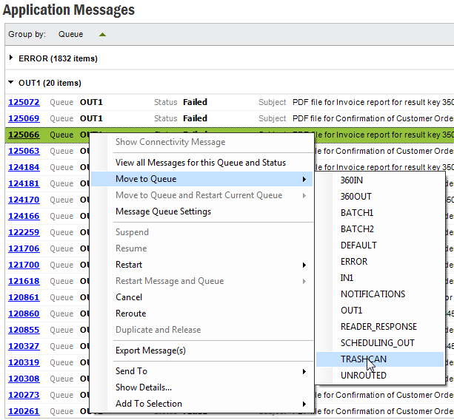Click Show Details in context menu
The image size is (454, 420).
144,387
